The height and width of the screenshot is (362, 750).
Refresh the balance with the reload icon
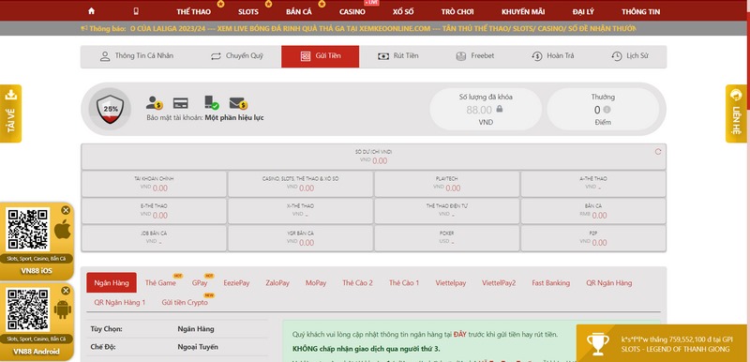coord(658,152)
